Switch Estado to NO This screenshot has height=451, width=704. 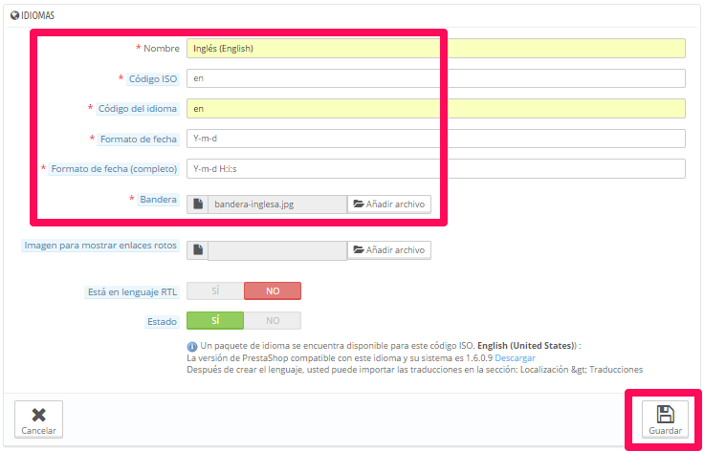273,320
